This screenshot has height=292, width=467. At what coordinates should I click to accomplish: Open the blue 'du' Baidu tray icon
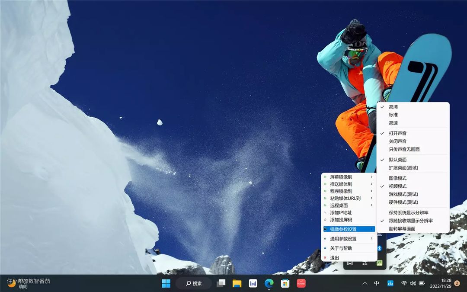point(390,283)
